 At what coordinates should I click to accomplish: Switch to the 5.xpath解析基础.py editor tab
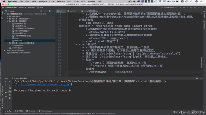coord(90,11)
